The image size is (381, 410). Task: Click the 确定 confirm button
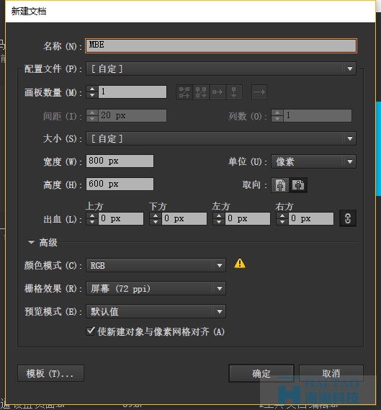coord(261,373)
